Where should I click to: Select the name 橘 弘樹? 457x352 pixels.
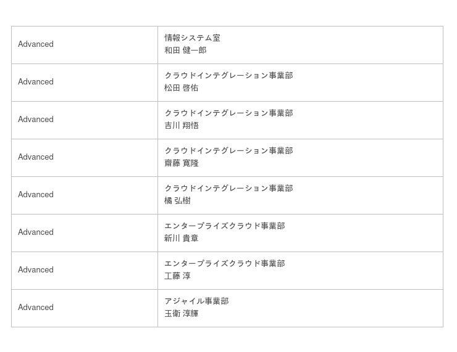(177, 201)
